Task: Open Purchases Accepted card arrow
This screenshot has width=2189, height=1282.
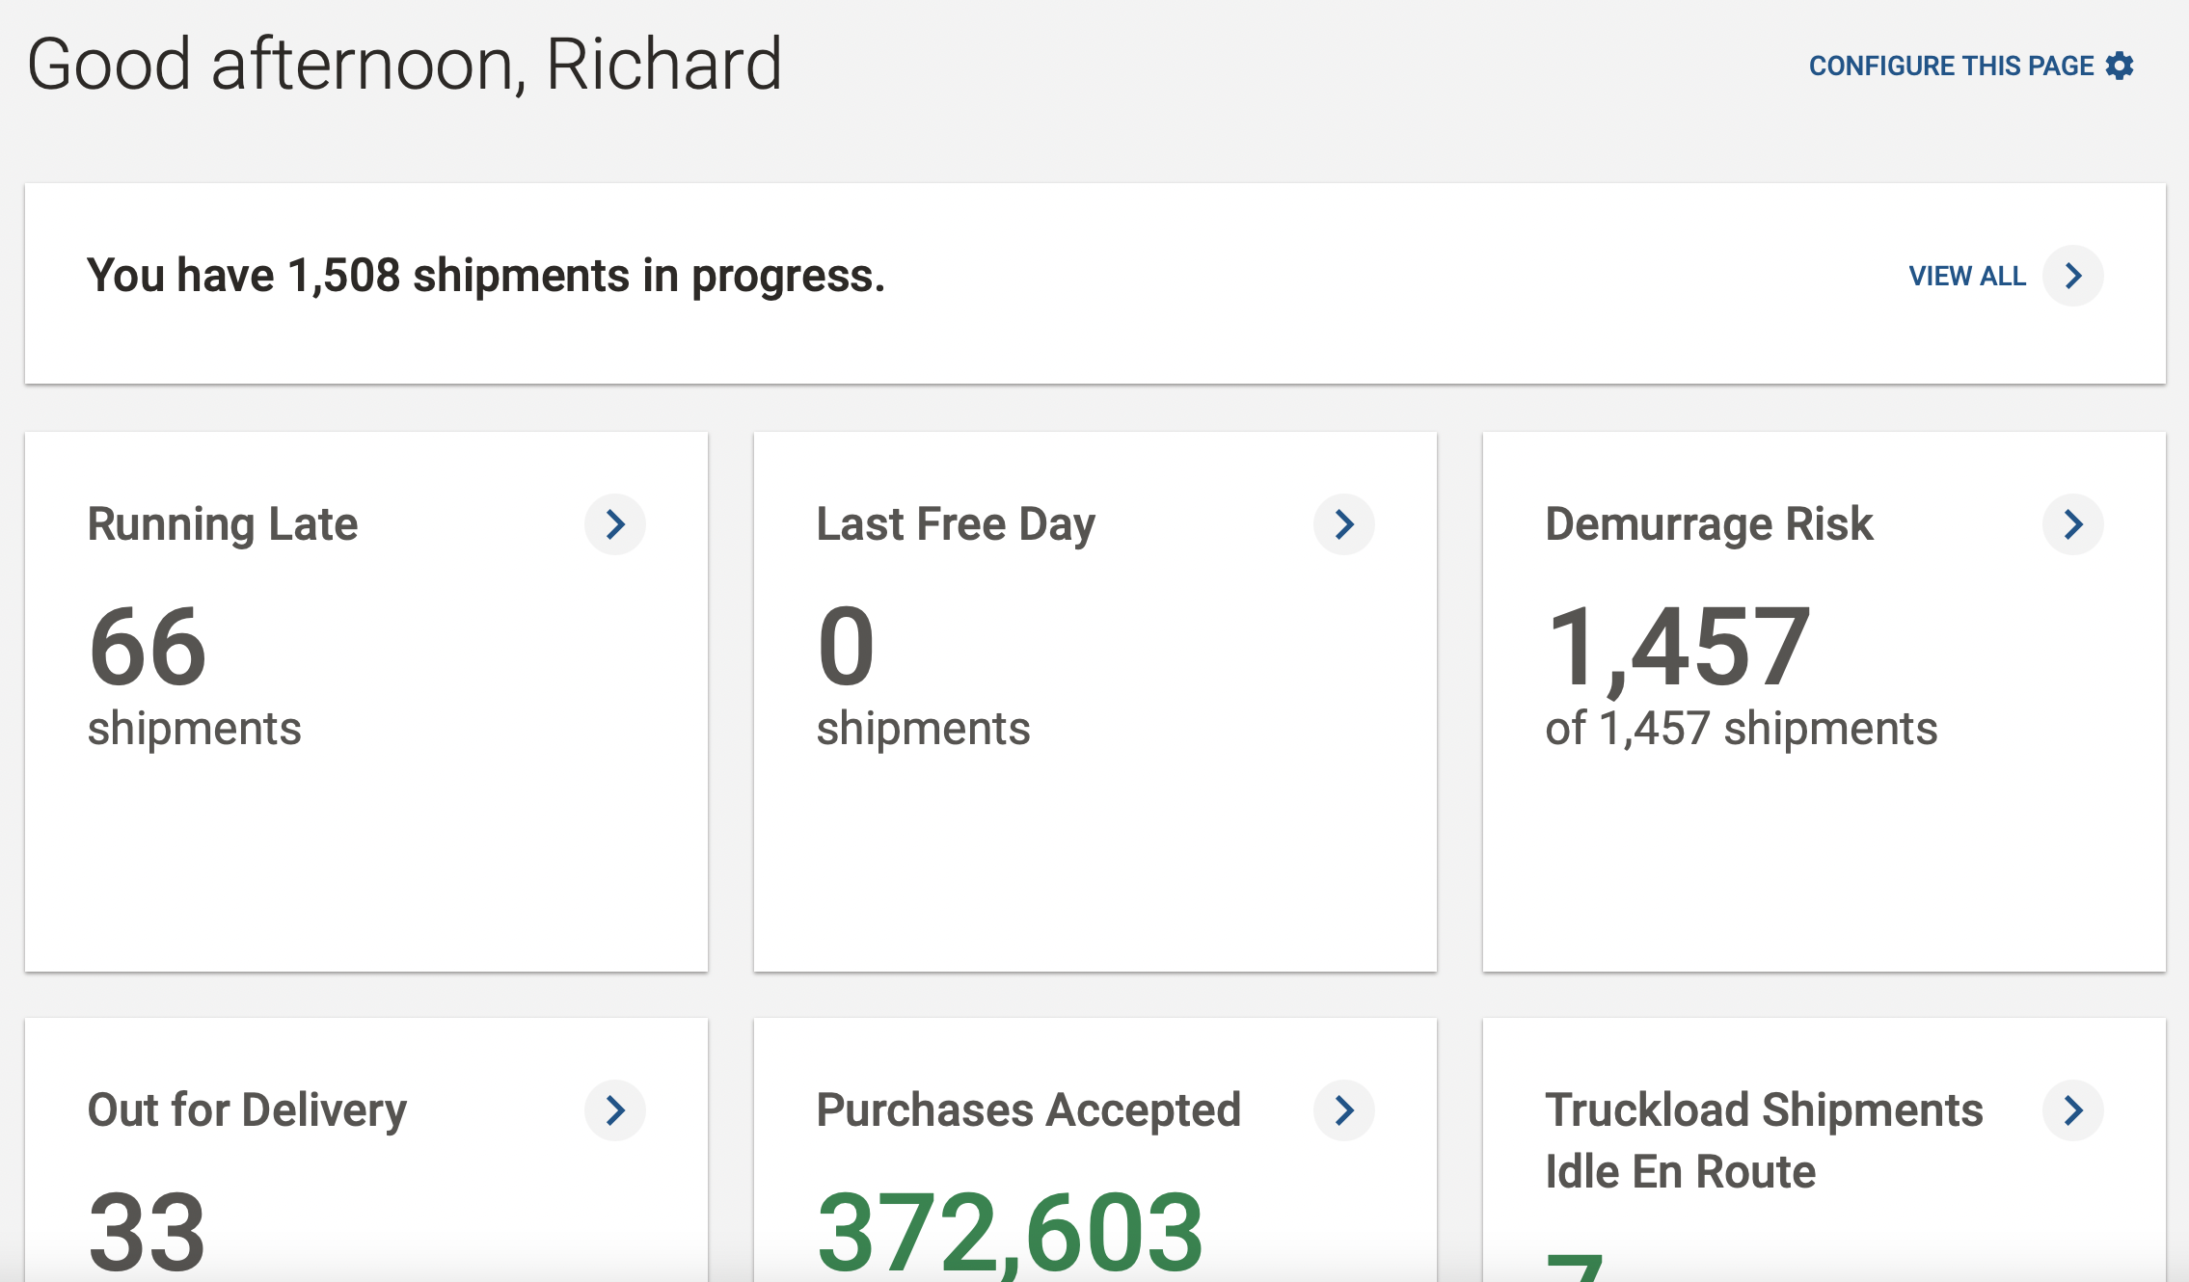Action: coord(1344,1110)
